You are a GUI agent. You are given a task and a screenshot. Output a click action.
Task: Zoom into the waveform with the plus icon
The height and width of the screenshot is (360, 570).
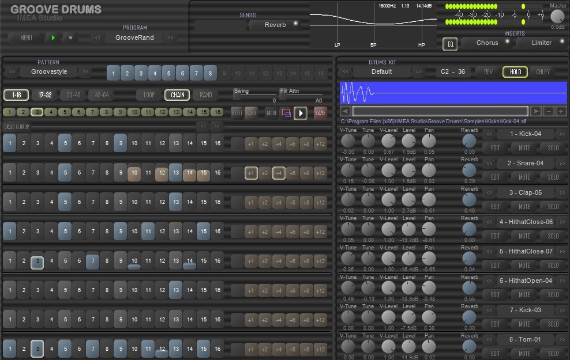(561, 111)
